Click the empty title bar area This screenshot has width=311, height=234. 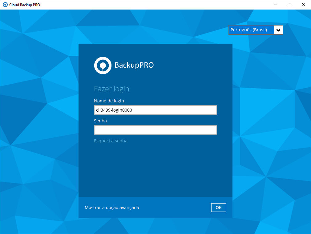[154, 5]
